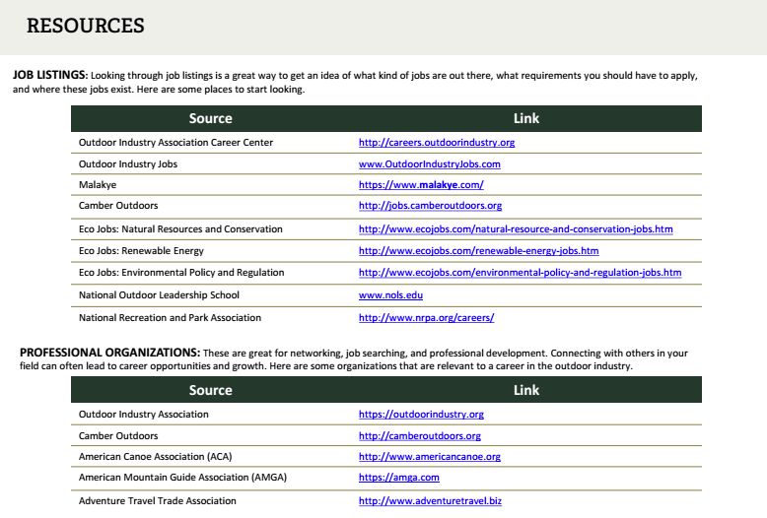Click the Source header in the job listings table
Image resolution: width=767 pixels, height=518 pixels.
[210, 119]
